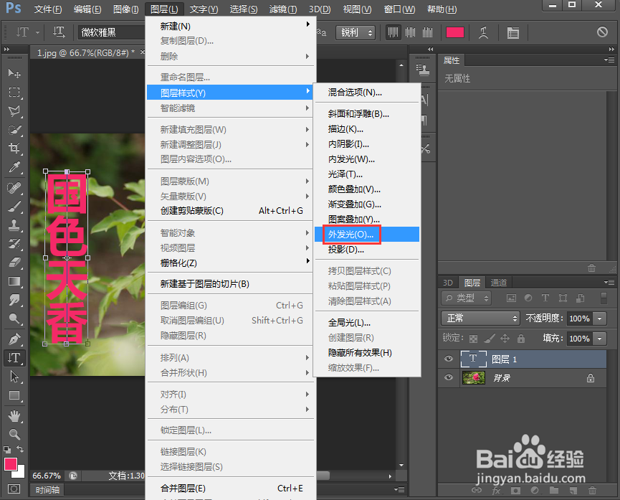Screen dimensions: 620x500
Task: Hide the 图层 1 text layer
Action: (449, 359)
